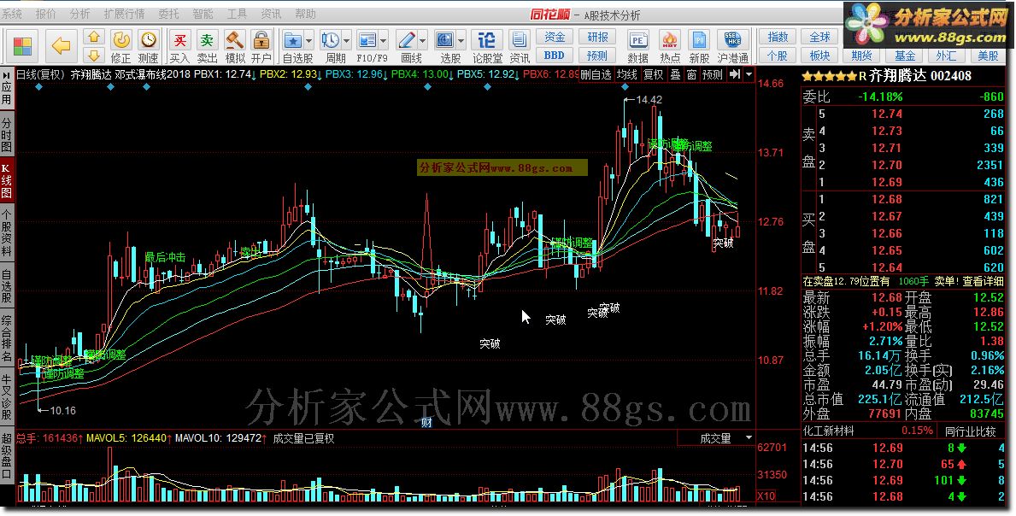Click the 期货 button

click(862, 56)
